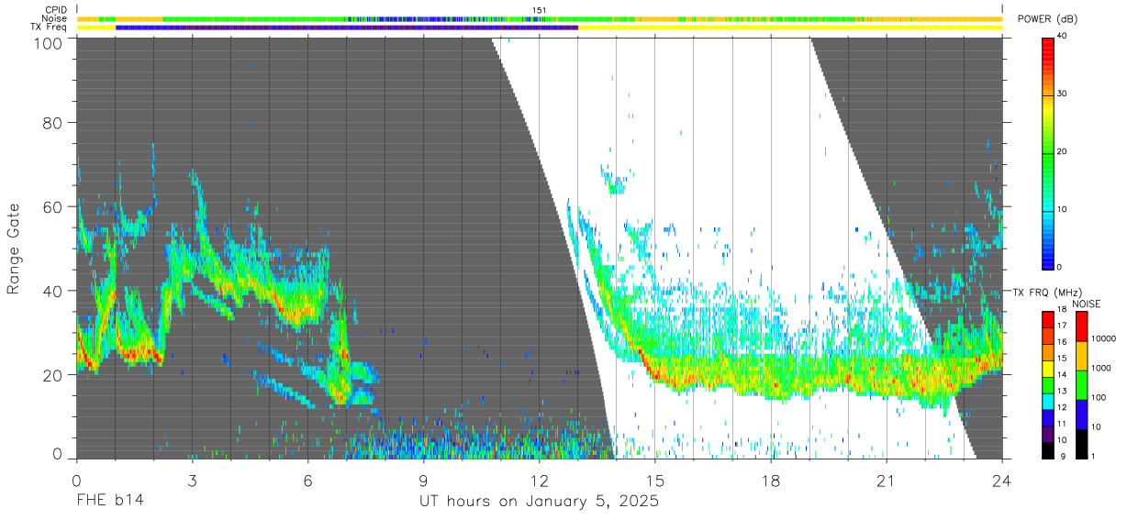1127x520 pixels.
Task: Click the noise scale value 10000
Action: click(1103, 339)
